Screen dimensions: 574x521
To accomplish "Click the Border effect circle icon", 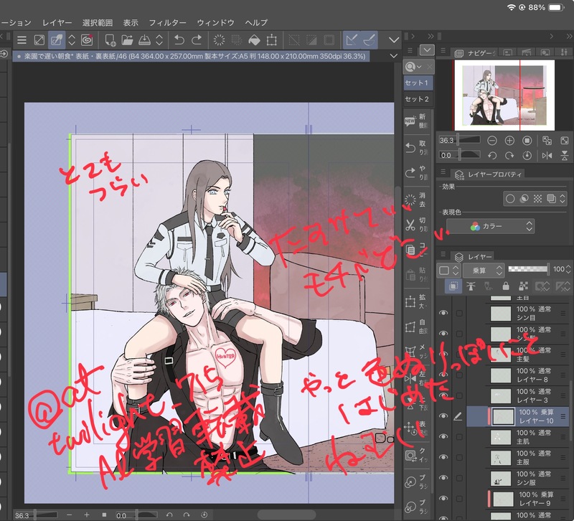I will (510, 199).
